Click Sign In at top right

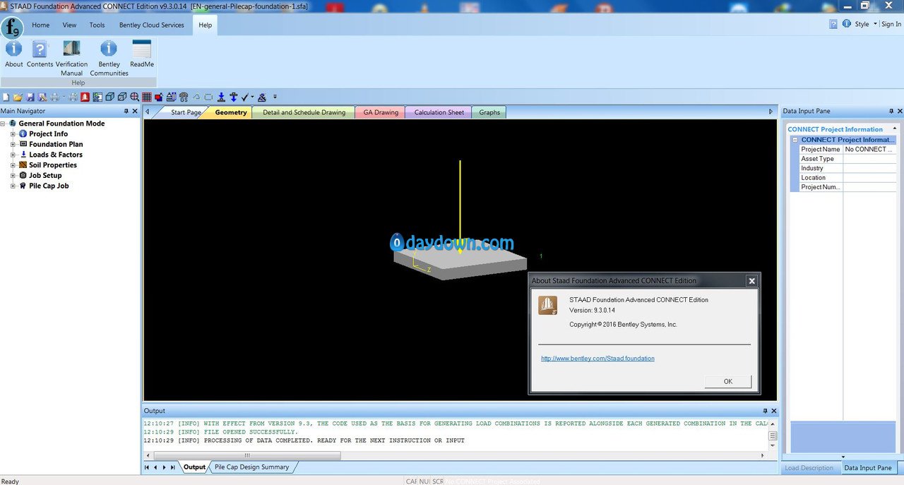tap(891, 24)
